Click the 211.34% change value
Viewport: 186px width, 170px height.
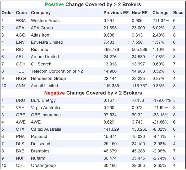(161, 20)
